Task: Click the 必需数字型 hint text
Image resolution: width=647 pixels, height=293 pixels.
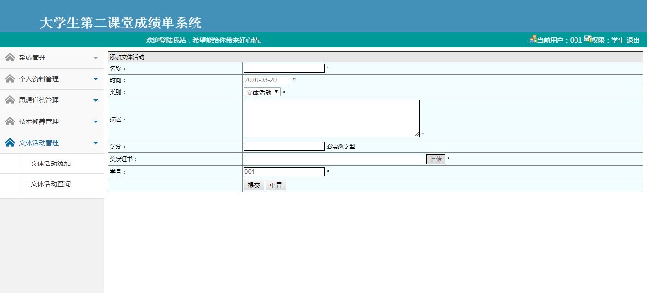Action: click(341, 146)
